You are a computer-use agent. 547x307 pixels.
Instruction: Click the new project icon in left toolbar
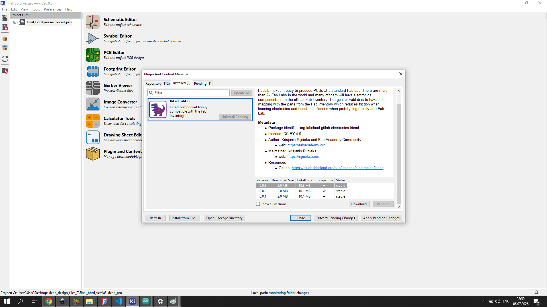coord(5,18)
